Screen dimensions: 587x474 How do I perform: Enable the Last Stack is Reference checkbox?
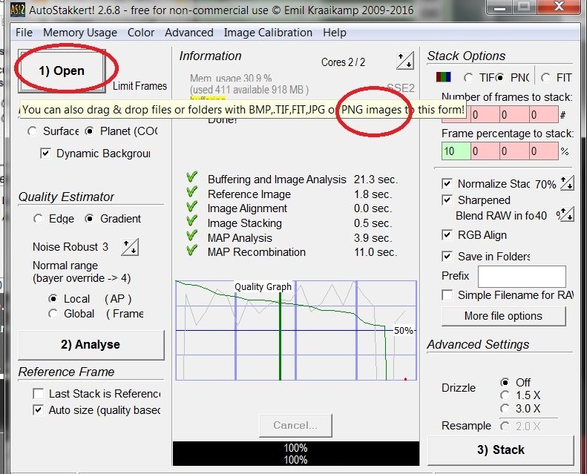point(39,393)
